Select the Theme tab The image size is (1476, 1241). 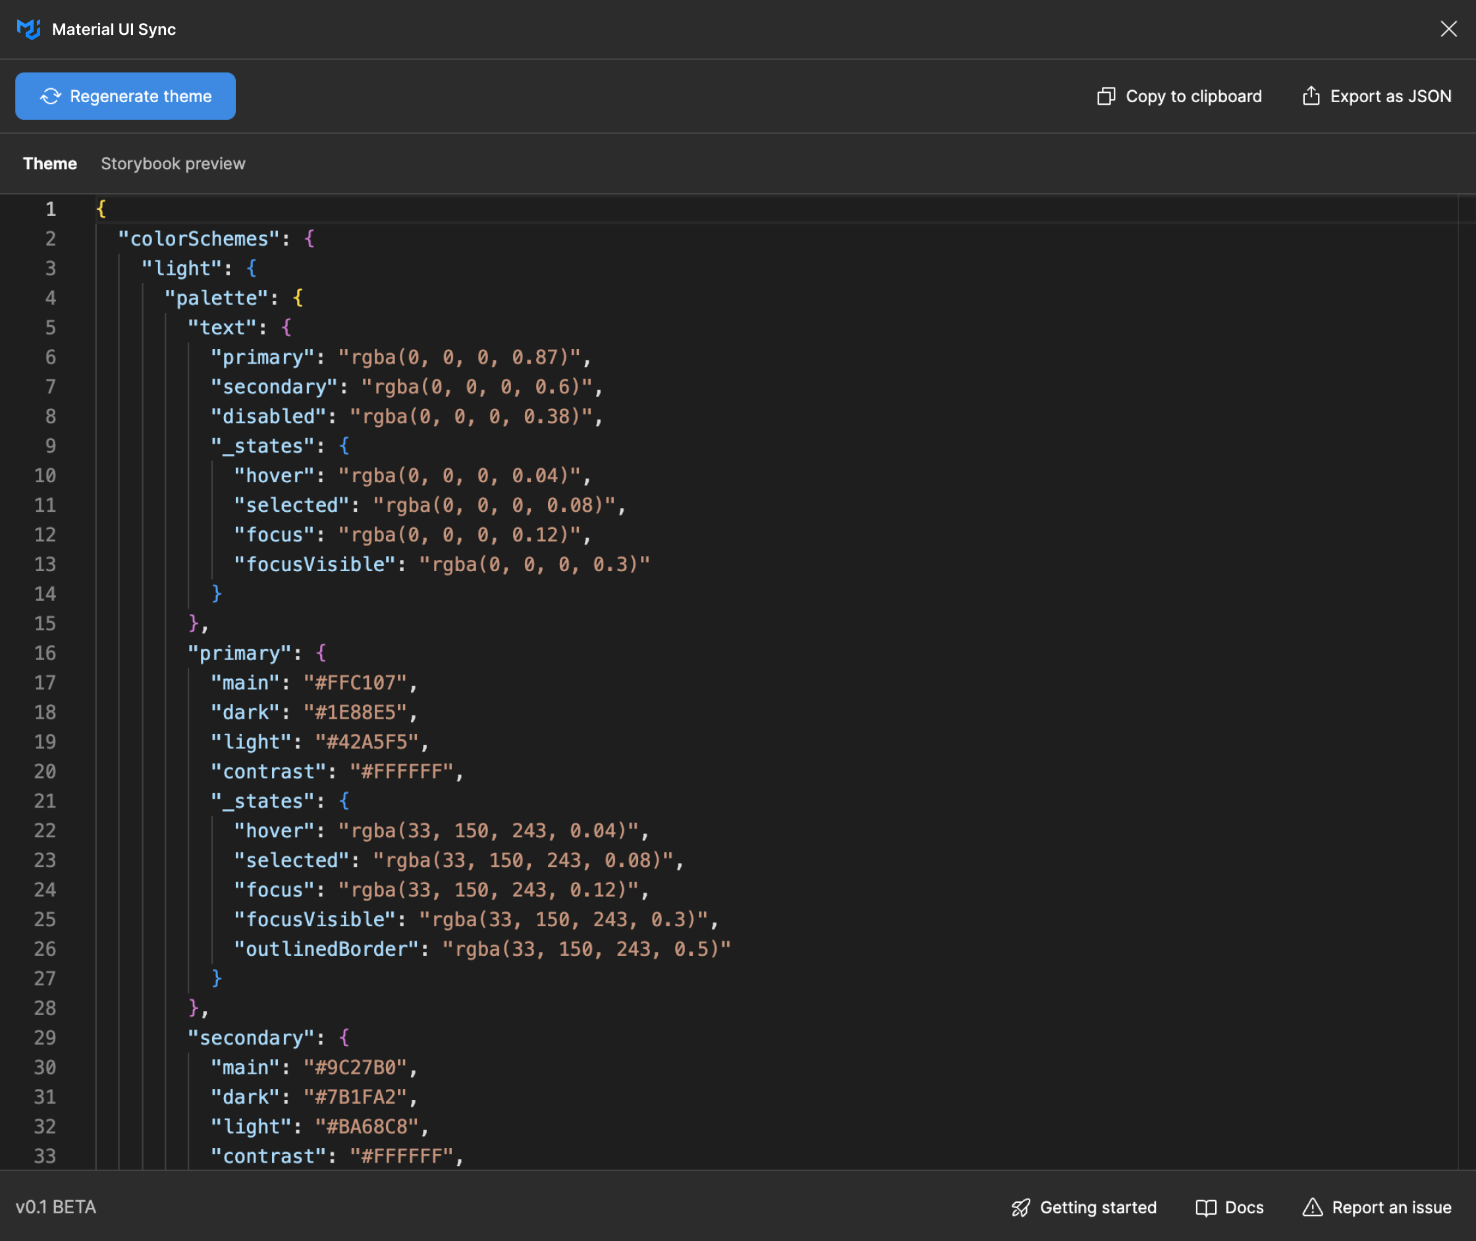click(x=50, y=164)
